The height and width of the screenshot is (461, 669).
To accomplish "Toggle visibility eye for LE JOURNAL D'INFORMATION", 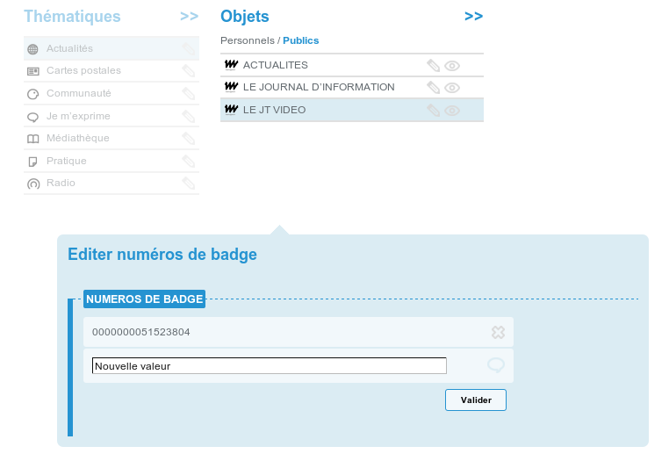I will (x=452, y=88).
